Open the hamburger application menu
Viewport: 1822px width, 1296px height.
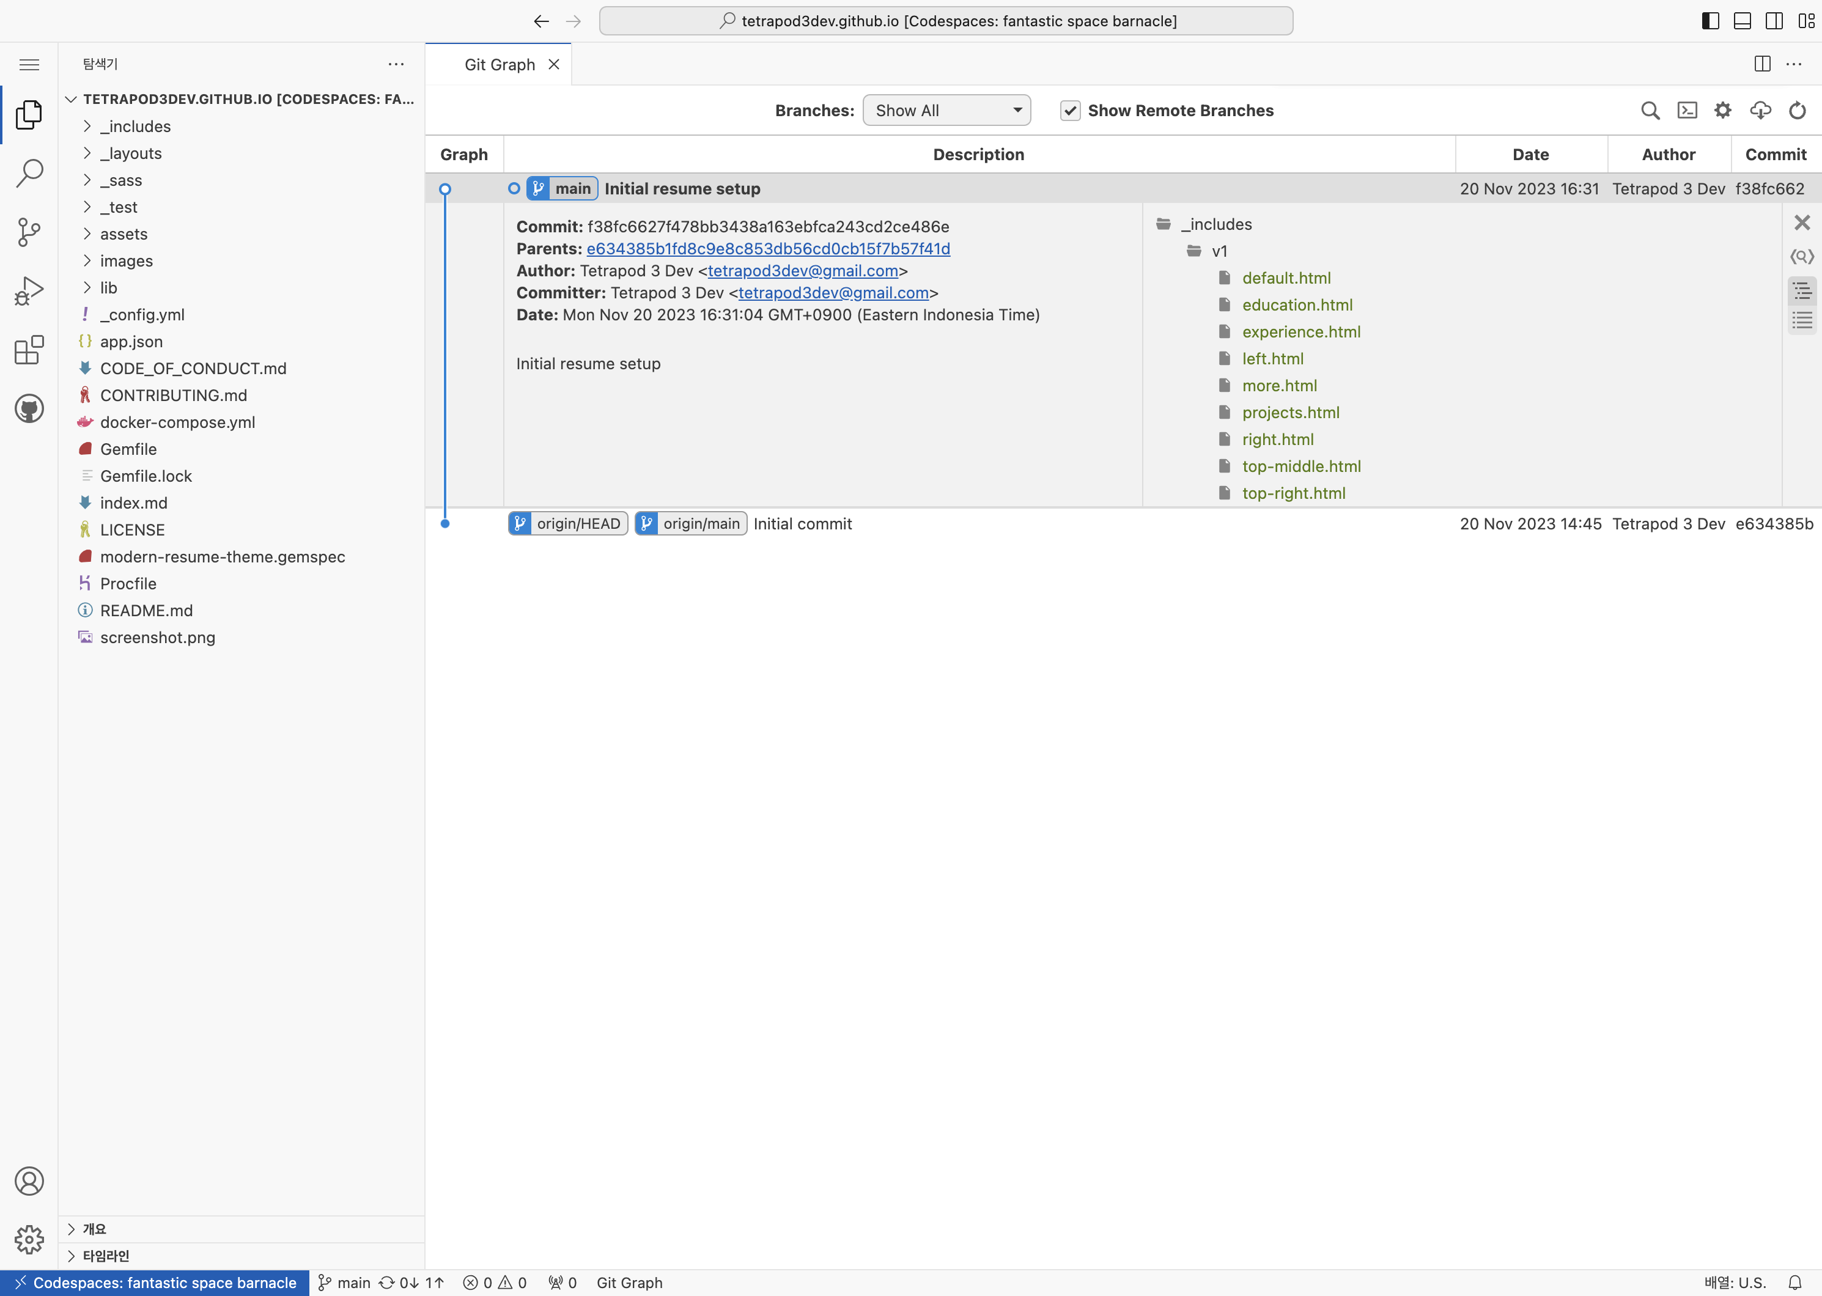tap(29, 65)
